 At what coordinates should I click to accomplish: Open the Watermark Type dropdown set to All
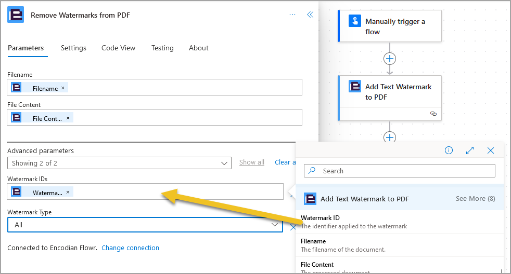click(145, 225)
